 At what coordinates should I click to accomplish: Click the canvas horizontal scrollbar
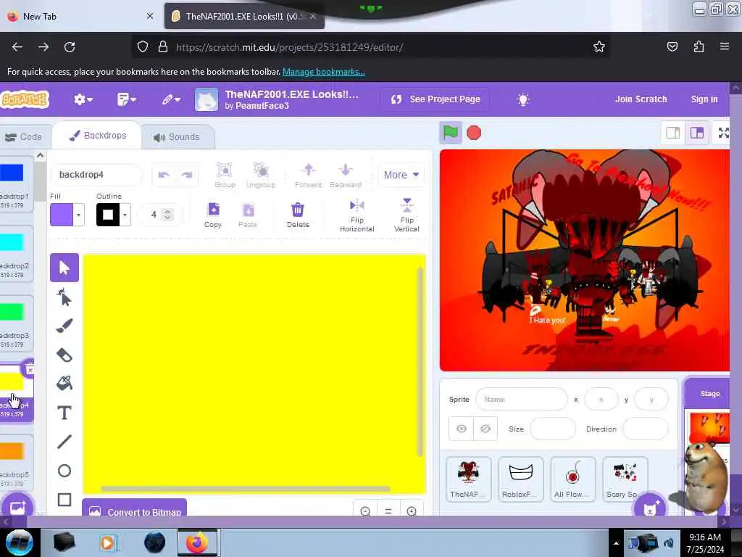coord(245,488)
